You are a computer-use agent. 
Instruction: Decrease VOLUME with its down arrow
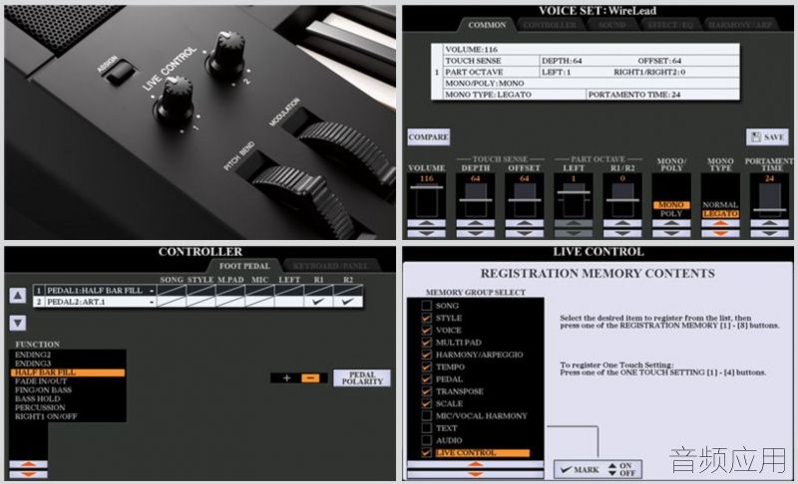427,234
